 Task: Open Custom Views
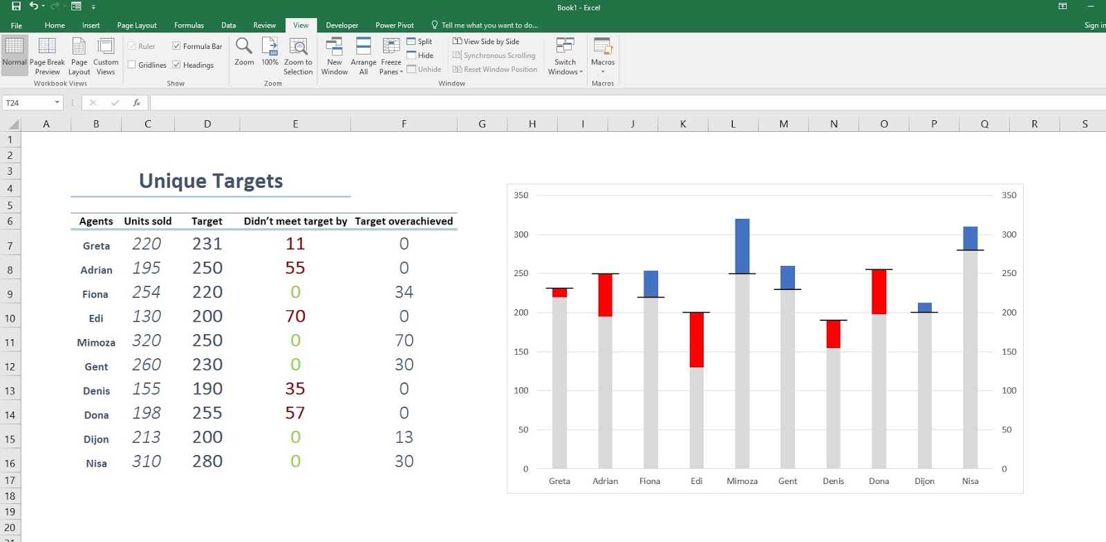(106, 55)
